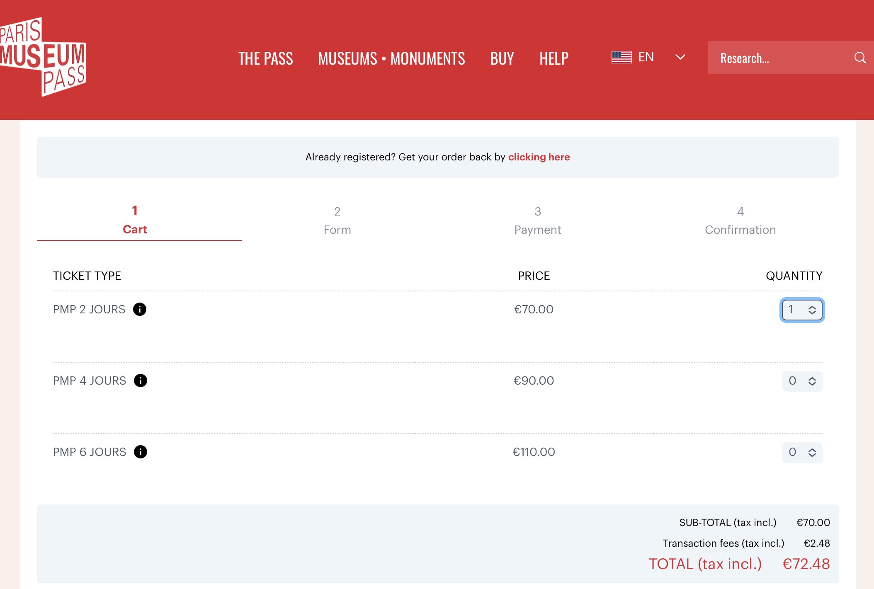Select the Cart step tab
Image resolution: width=874 pixels, height=589 pixels.
135,221
